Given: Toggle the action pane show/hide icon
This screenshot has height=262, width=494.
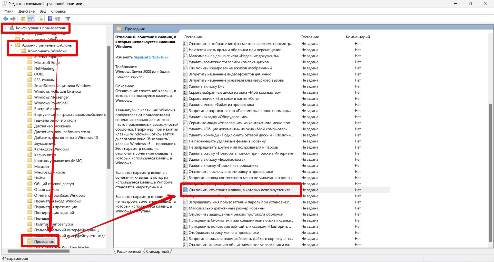Looking at the screenshot, I should point(58,19).
